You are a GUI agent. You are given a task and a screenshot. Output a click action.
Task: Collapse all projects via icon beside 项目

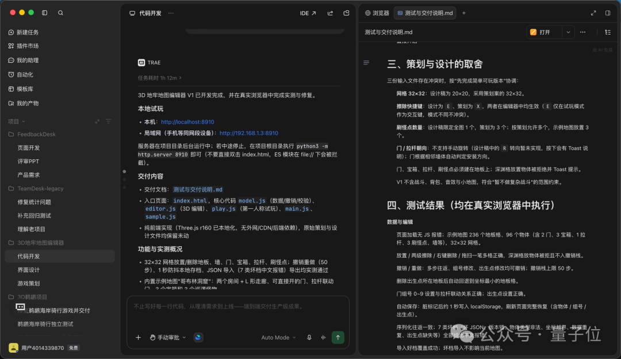(97, 121)
